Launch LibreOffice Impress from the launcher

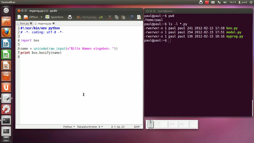click(6, 65)
